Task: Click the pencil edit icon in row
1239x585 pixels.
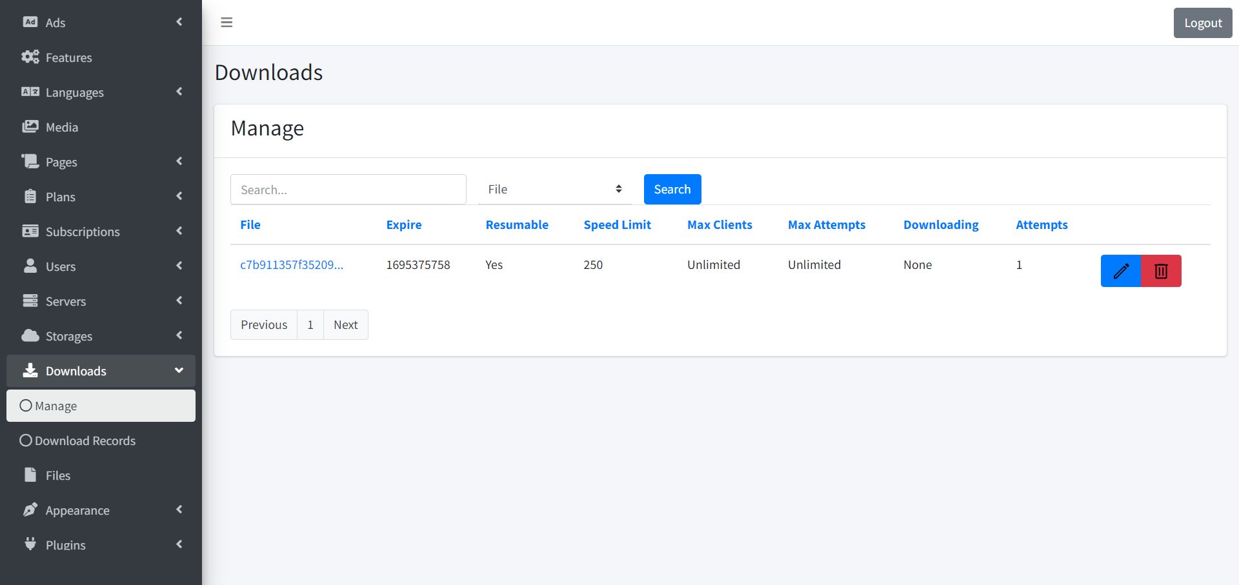Action: 1120,271
